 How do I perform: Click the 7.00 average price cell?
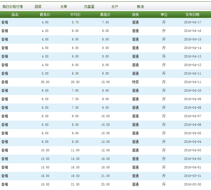[x=75, y=90]
